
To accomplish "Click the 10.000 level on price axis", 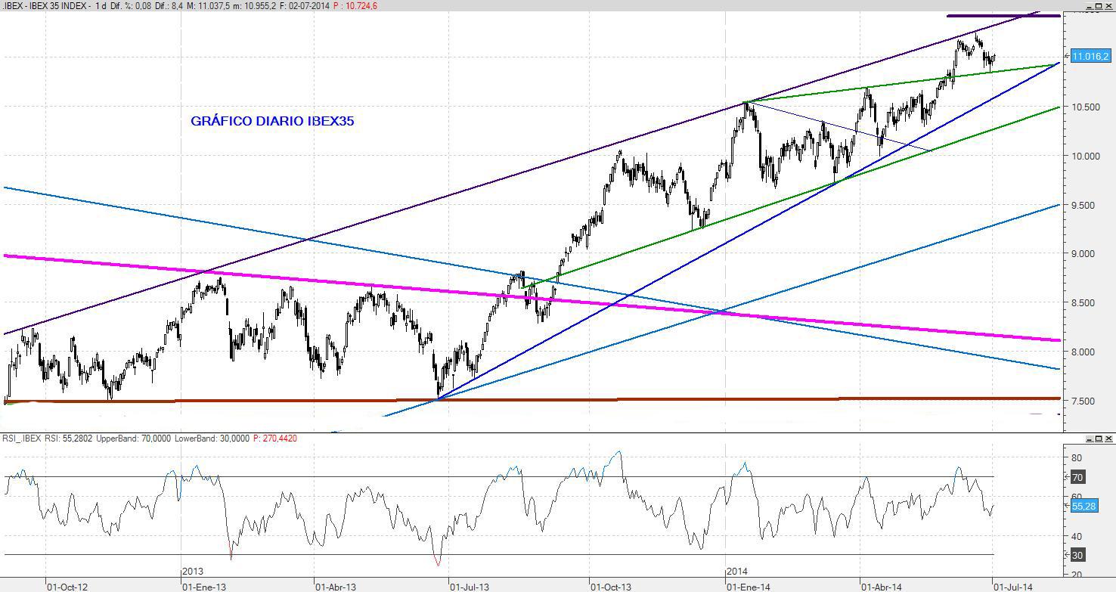I will coord(1086,157).
